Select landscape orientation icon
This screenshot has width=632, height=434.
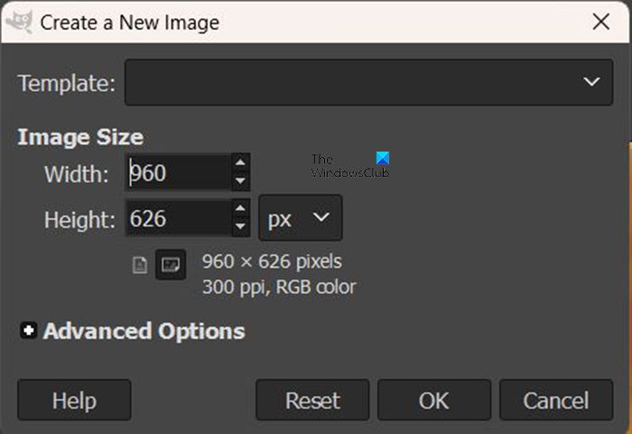pyautogui.click(x=170, y=265)
